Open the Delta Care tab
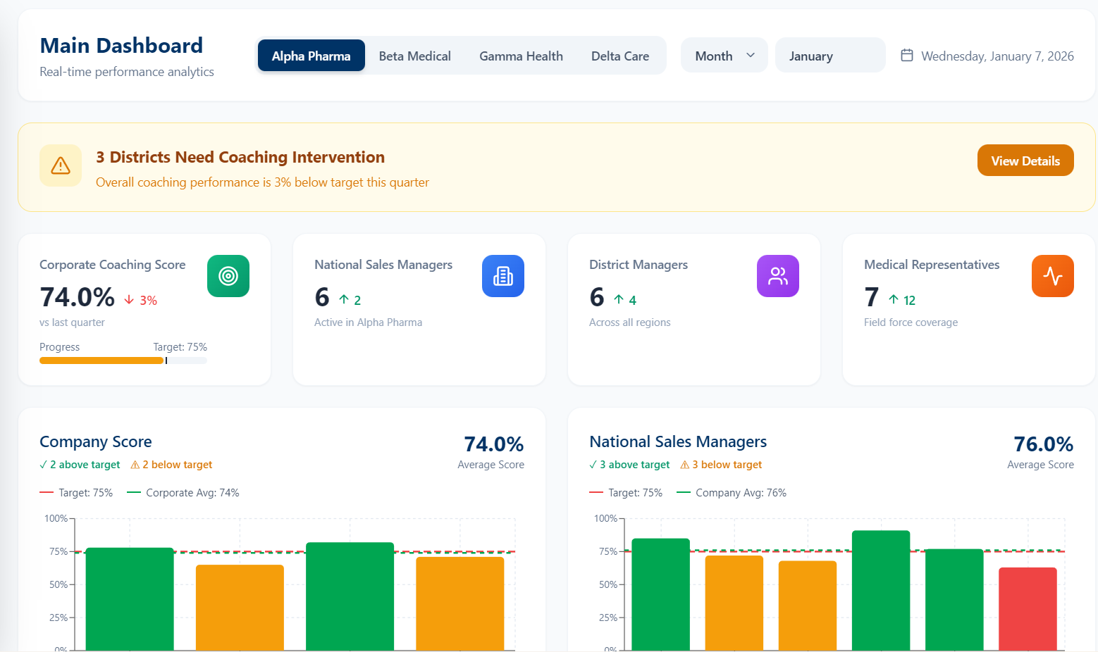The height and width of the screenshot is (652, 1098). [619, 56]
